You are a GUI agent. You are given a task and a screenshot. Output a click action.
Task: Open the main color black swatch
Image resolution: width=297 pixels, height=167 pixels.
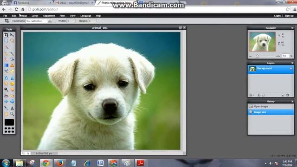pos(9,122)
